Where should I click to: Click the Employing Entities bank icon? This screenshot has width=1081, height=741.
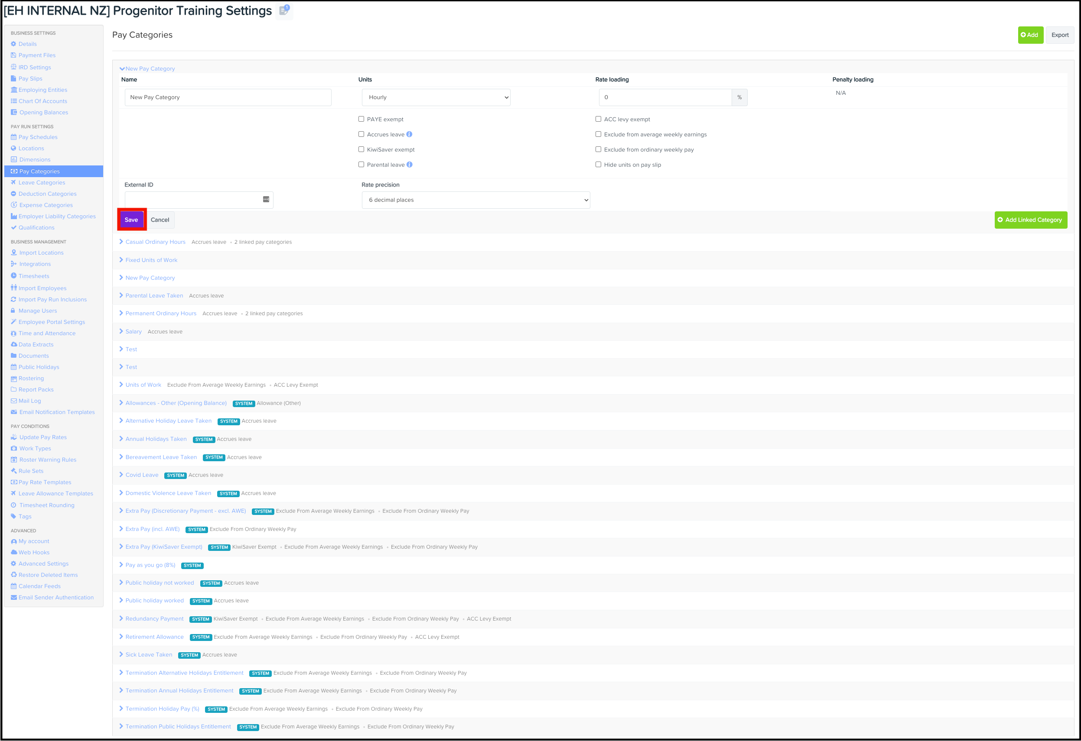click(13, 90)
